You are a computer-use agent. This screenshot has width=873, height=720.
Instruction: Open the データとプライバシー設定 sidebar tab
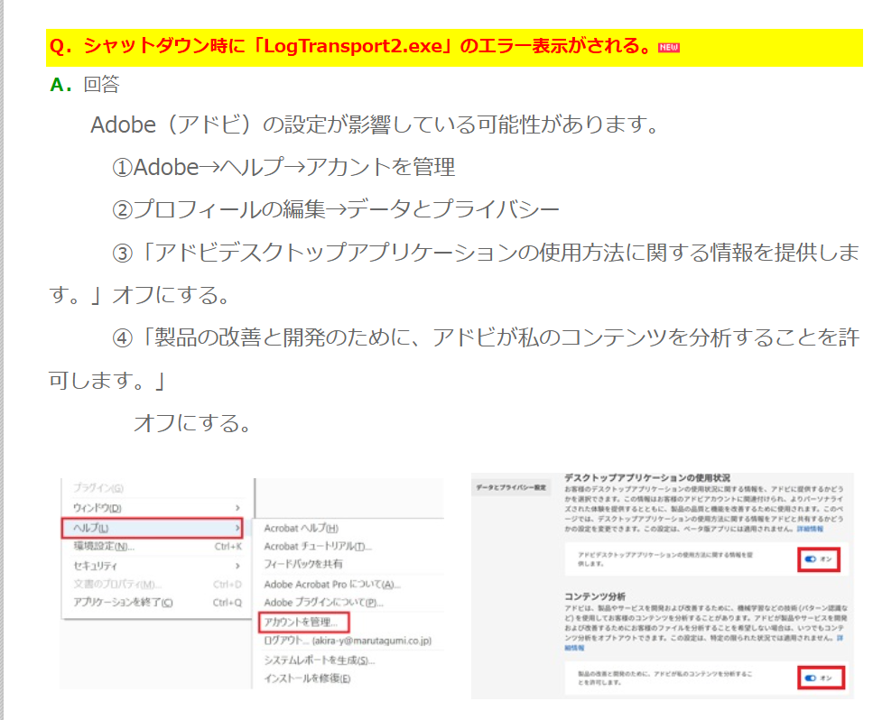click(x=511, y=487)
